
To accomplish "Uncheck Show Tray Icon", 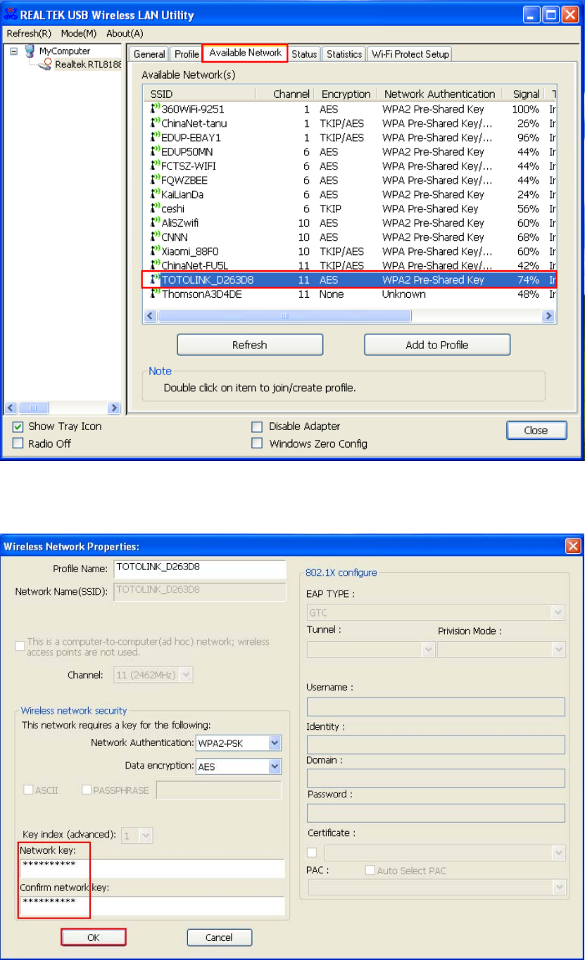I will point(18,427).
